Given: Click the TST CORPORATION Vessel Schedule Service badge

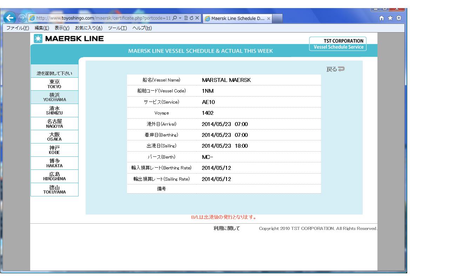Looking at the screenshot, I should coord(338,44).
